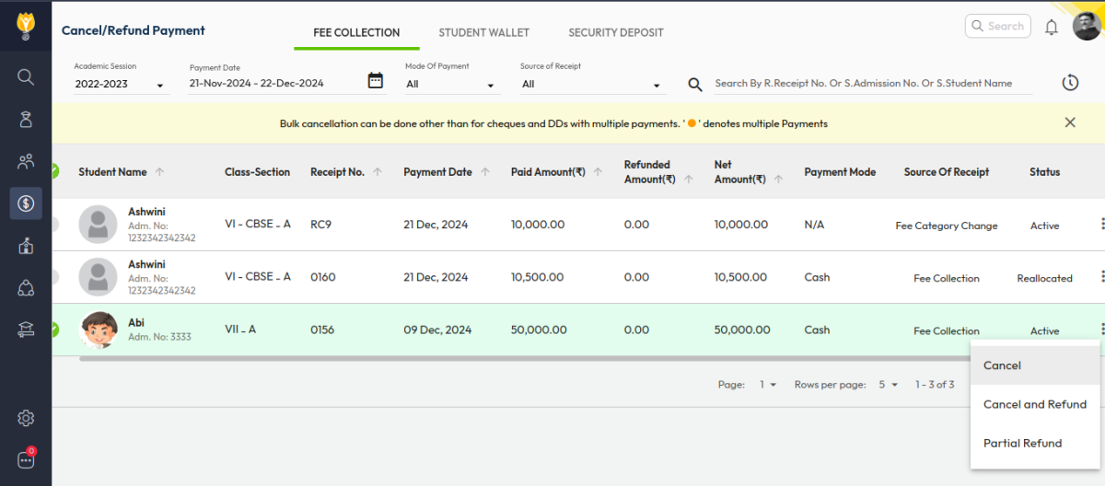This screenshot has height=486, width=1105.
Task: Open the Rows per page dropdown
Action: click(888, 385)
